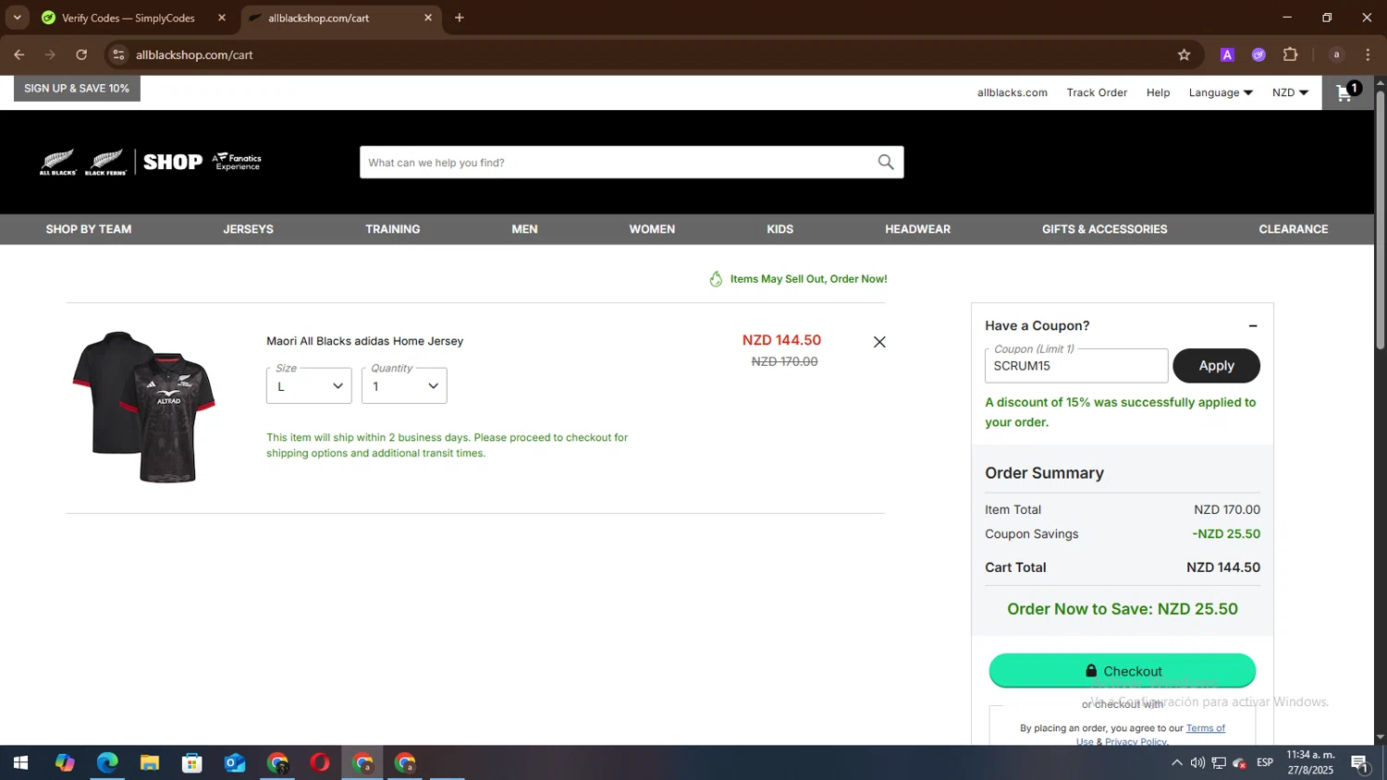Click Sign Up & Save 10% button
1387x780 pixels.
pos(77,89)
